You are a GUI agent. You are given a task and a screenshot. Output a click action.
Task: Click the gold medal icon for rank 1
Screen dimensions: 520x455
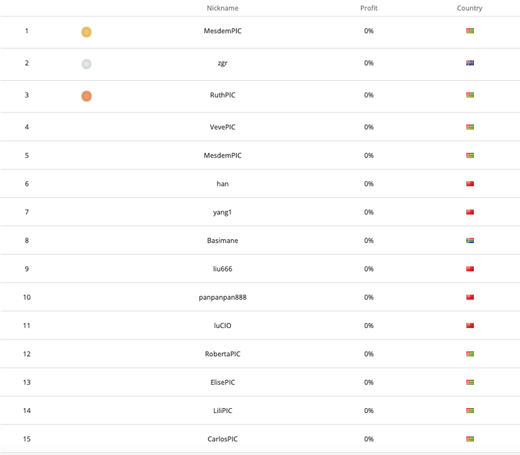[x=86, y=32]
